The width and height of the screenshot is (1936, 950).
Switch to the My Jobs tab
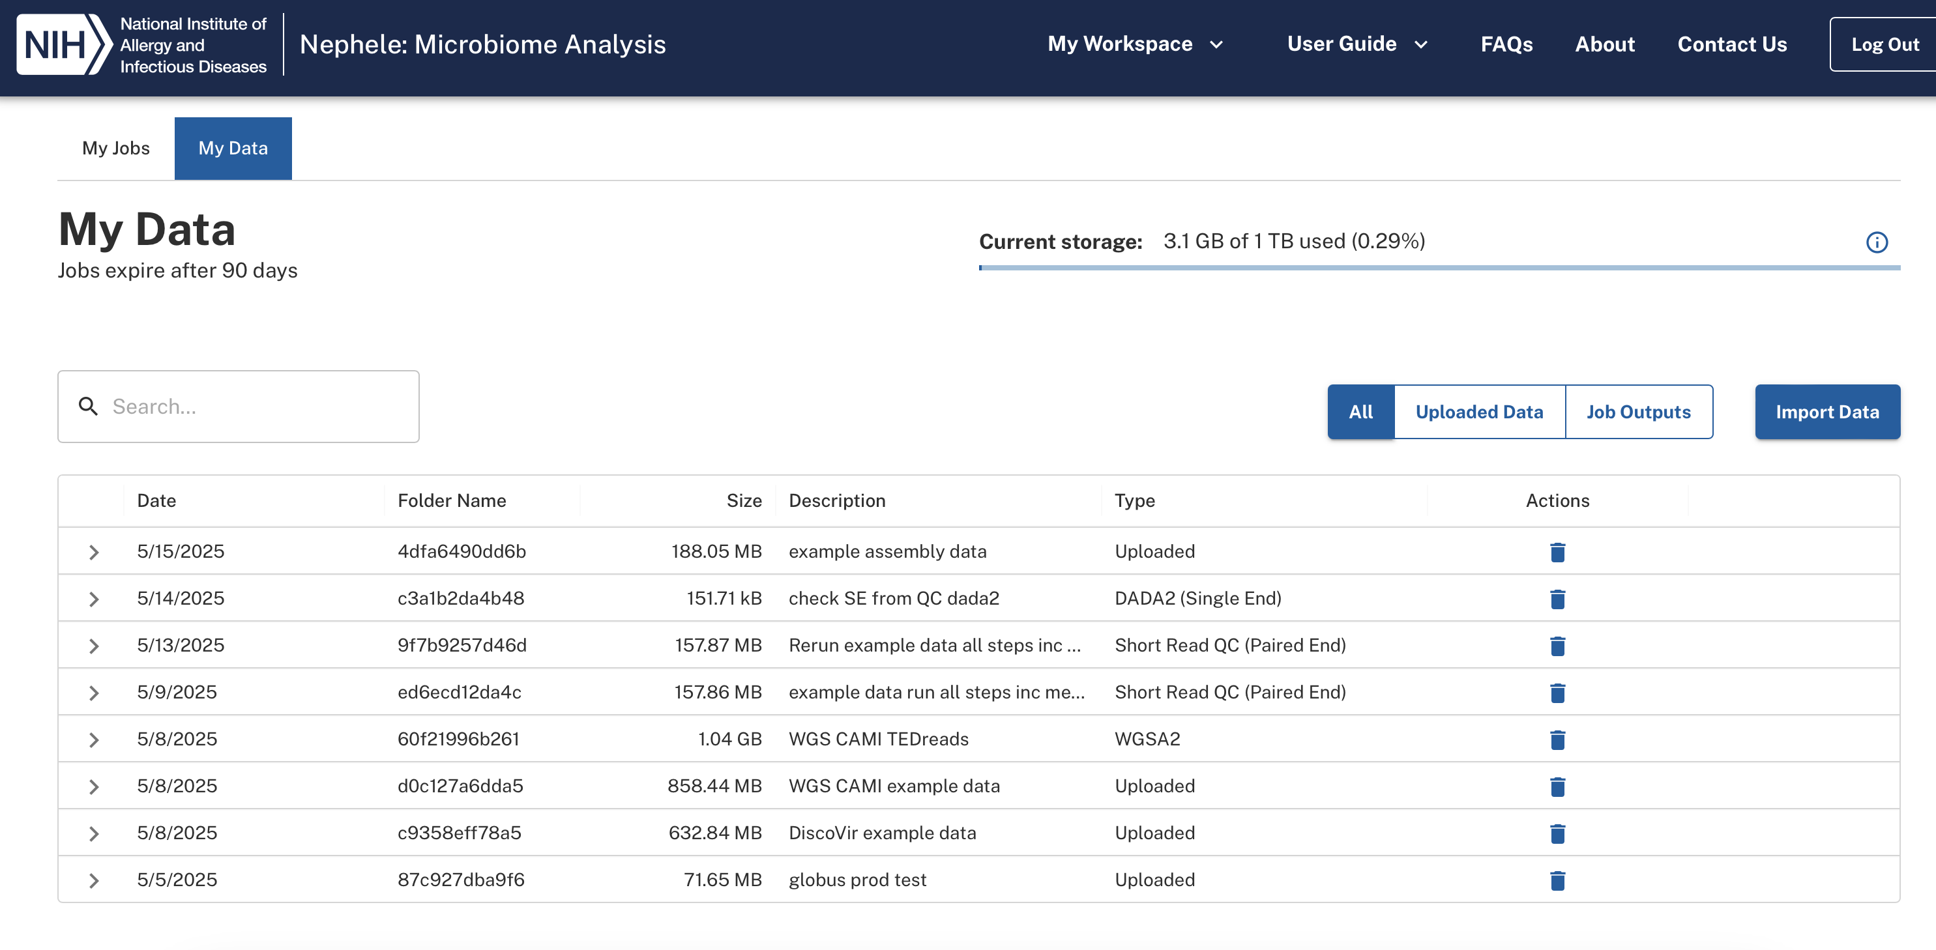116,148
